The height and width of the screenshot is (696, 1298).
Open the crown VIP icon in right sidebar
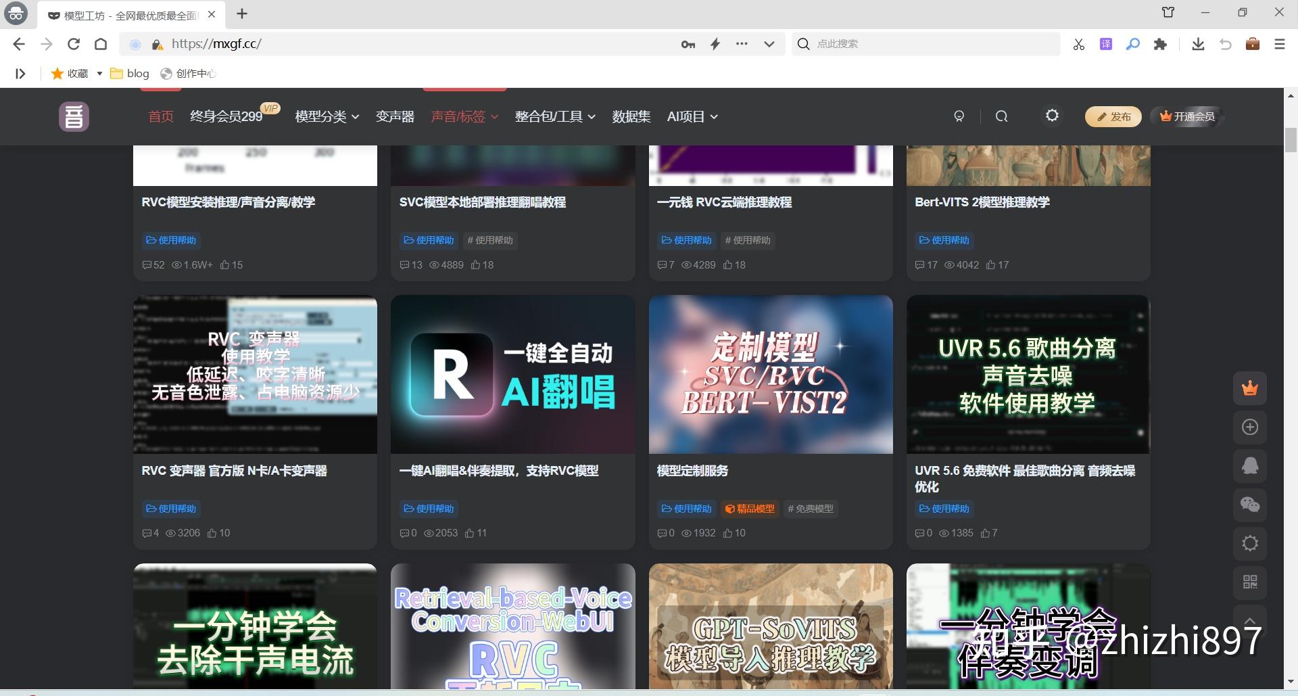coord(1249,388)
